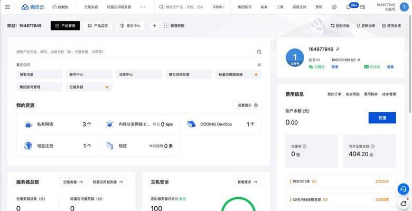Click 查看更多 in 主机安全 card
Image resolution: width=412 pixels, height=211 pixels.
[247, 182]
